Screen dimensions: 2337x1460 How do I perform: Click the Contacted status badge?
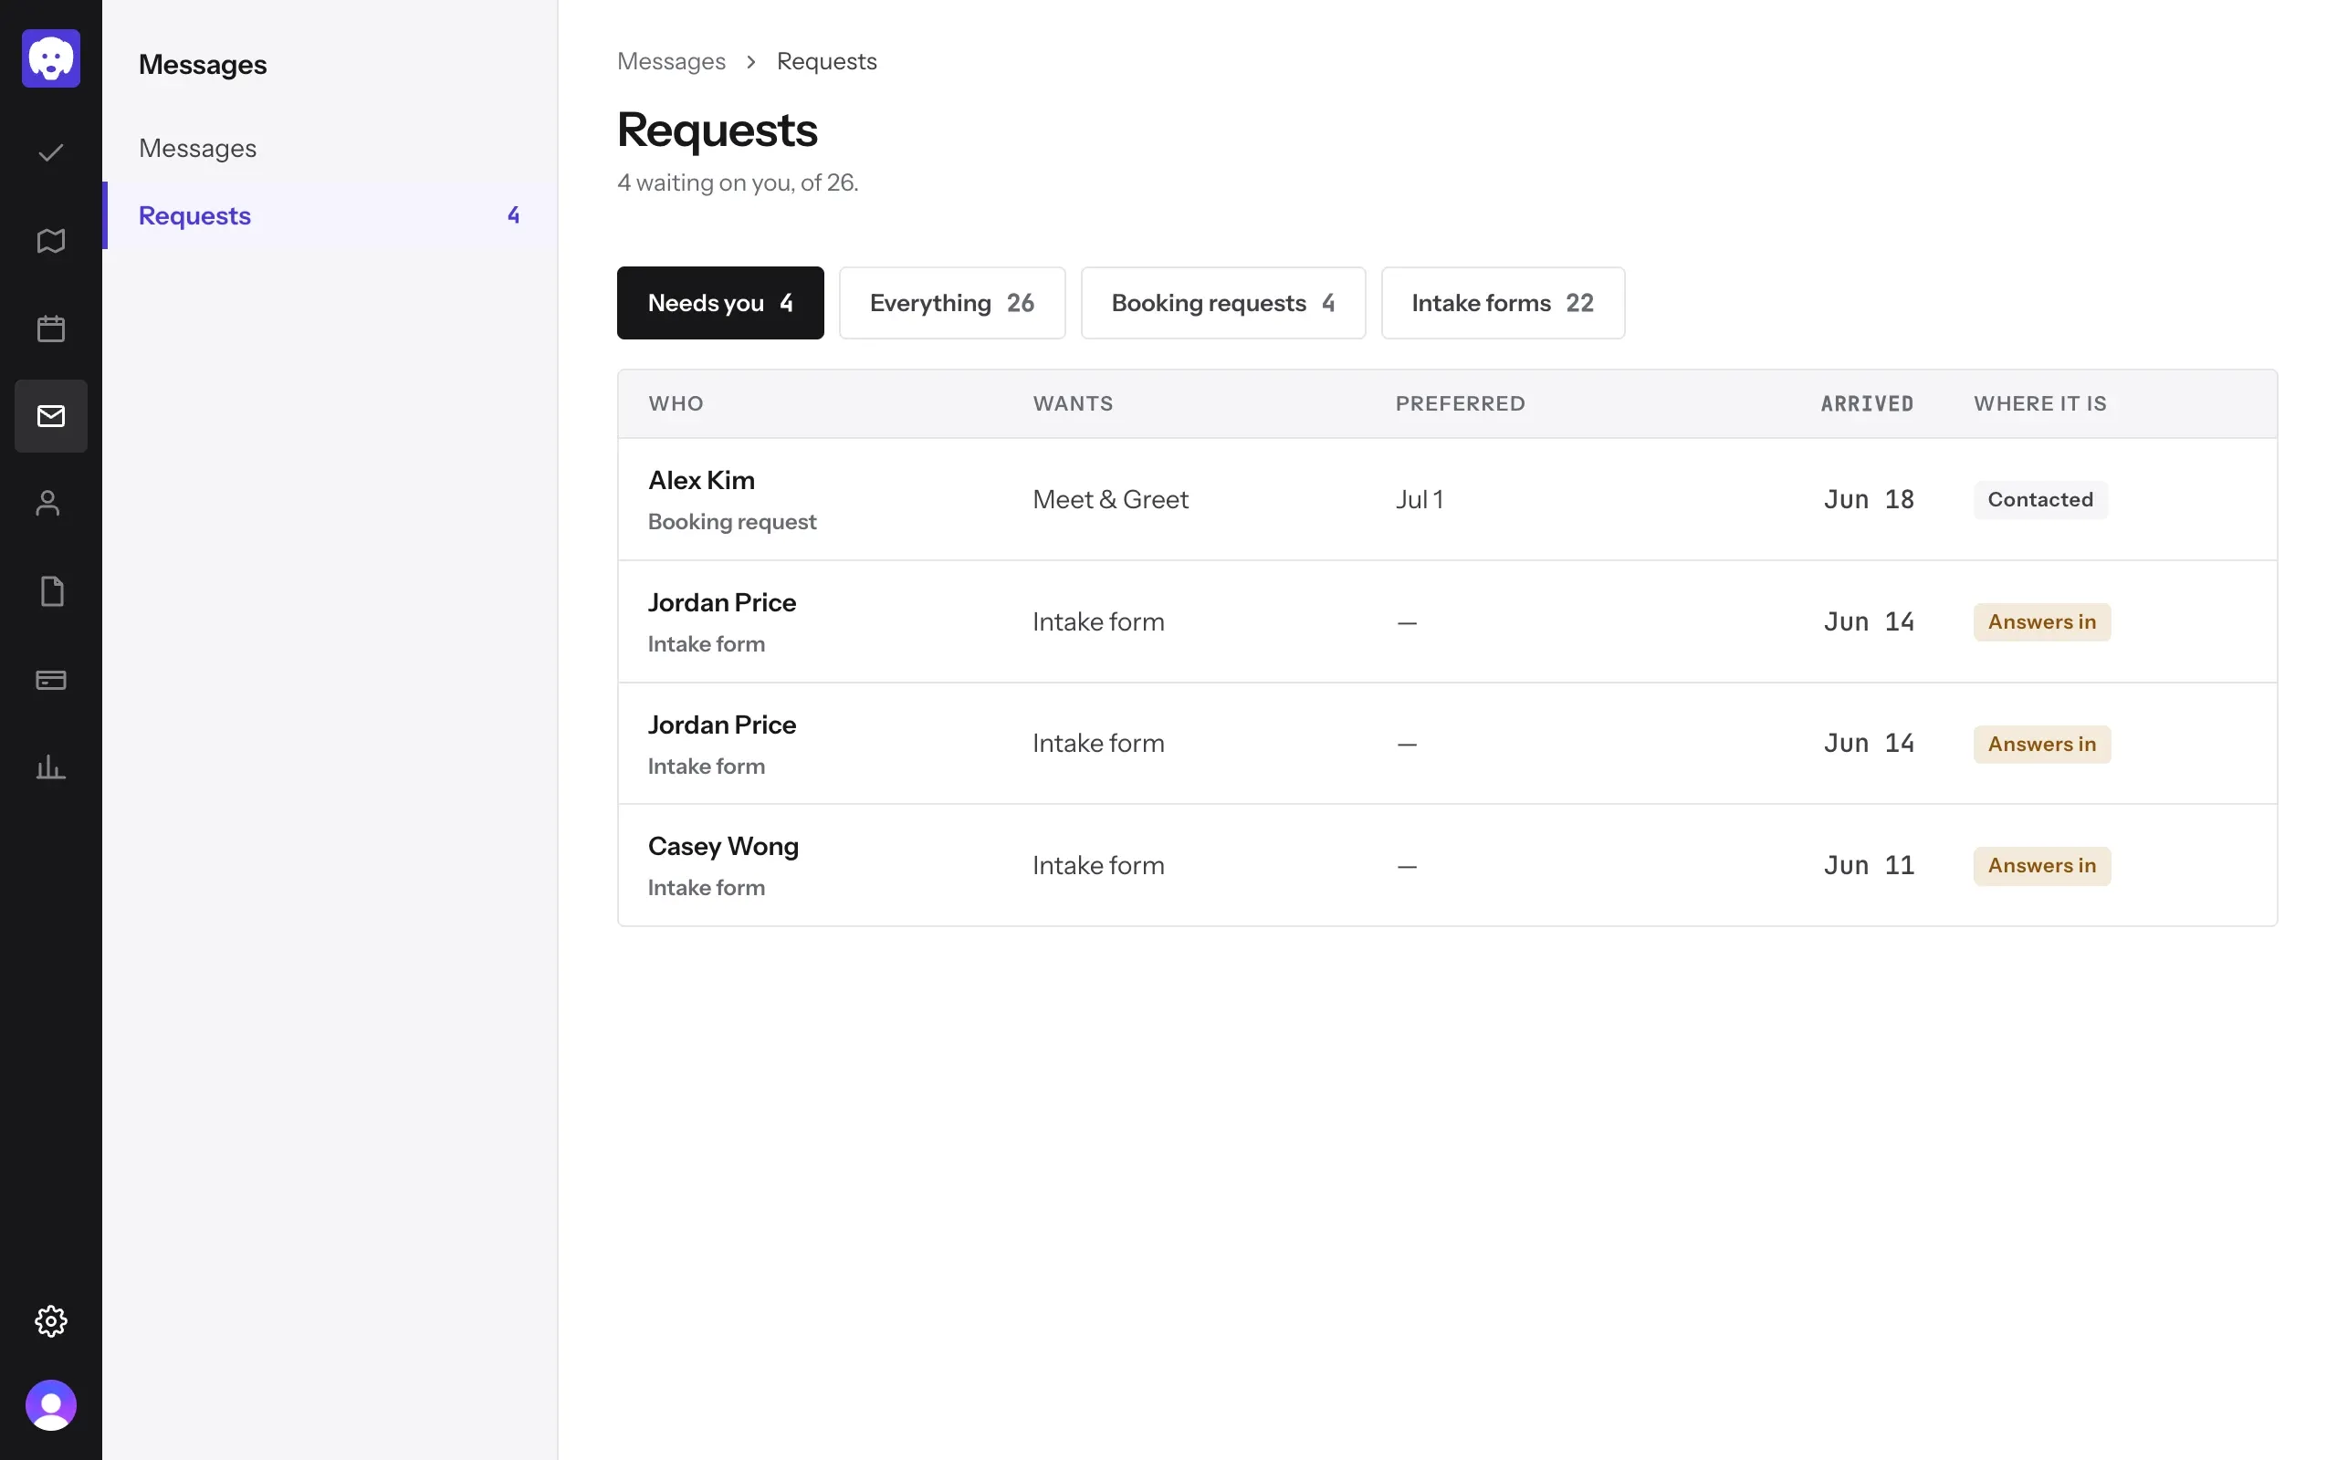pos(2040,499)
